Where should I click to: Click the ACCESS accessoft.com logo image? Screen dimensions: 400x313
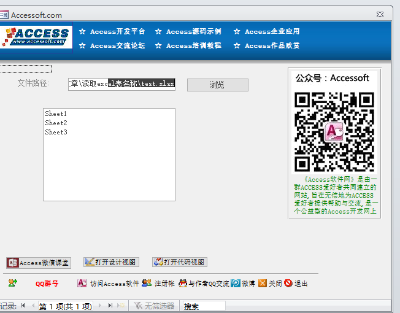coord(36,37)
